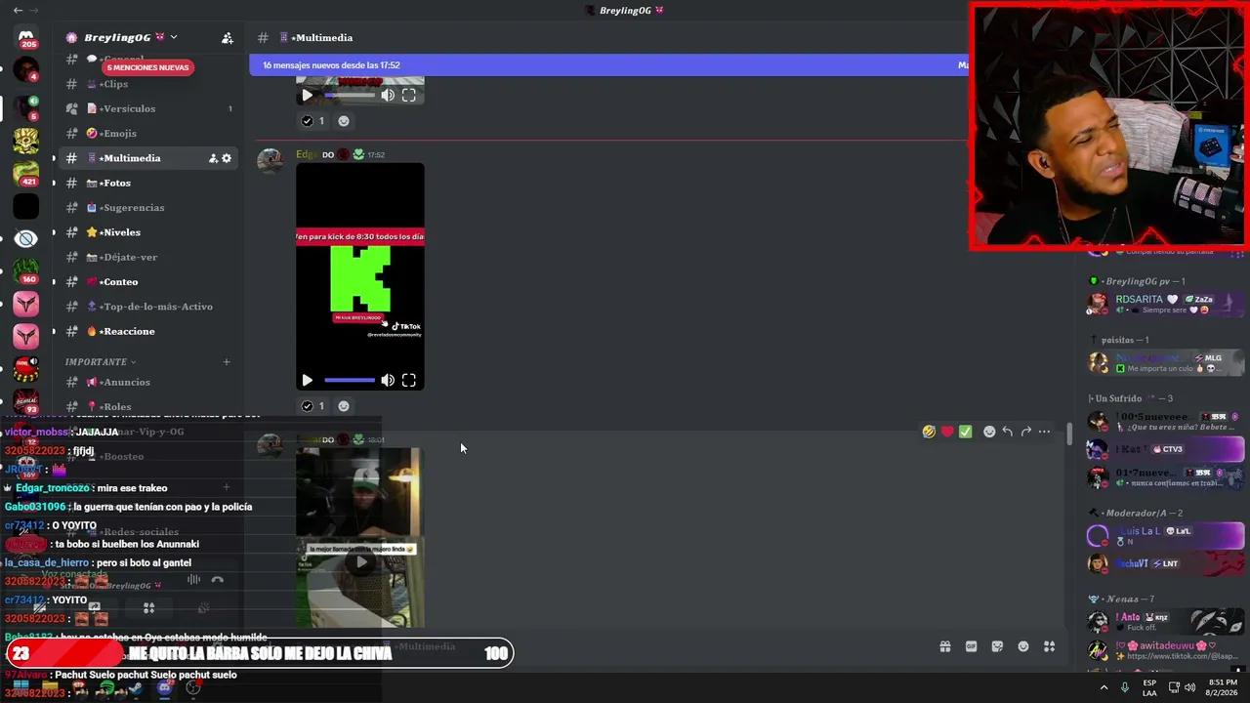React with the red heart quick reaction

click(x=947, y=432)
